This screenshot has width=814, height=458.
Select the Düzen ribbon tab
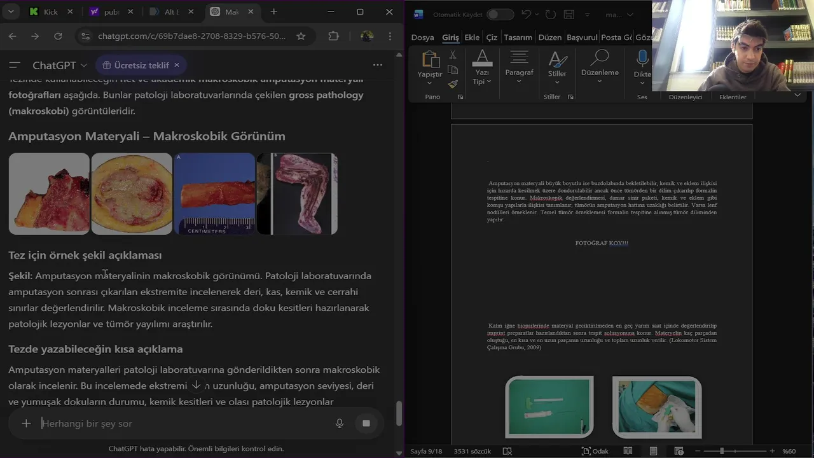click(550, 38)
